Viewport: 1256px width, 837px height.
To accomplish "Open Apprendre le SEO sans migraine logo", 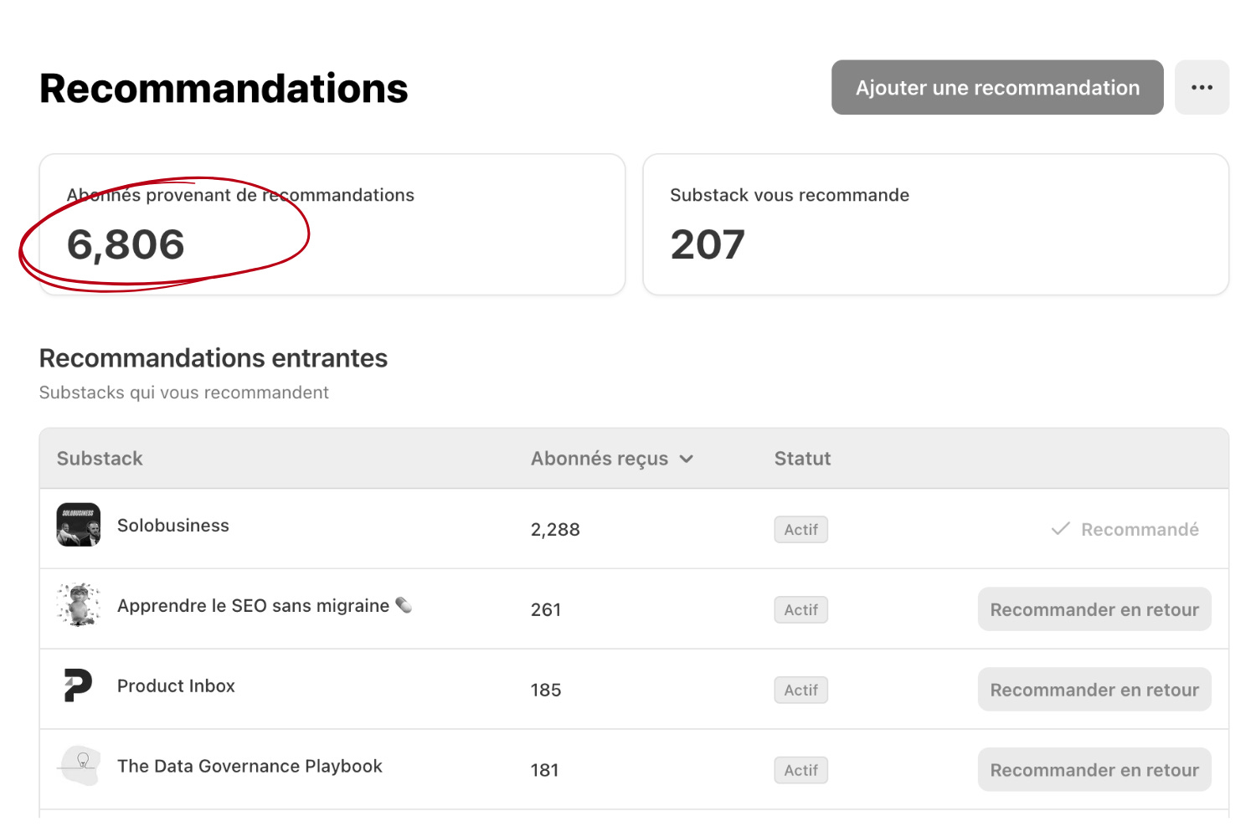I will tap(79, 605).
